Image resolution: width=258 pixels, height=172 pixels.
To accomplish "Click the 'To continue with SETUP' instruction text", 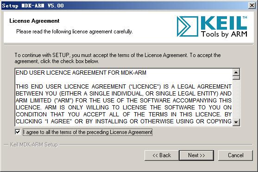I will click(x=118, y=58).
